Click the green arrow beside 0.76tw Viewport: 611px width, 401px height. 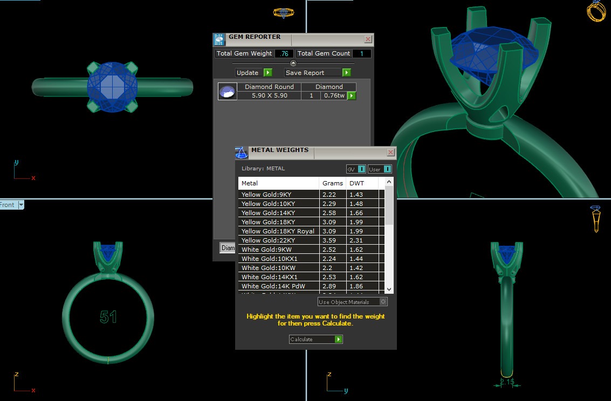352,96
